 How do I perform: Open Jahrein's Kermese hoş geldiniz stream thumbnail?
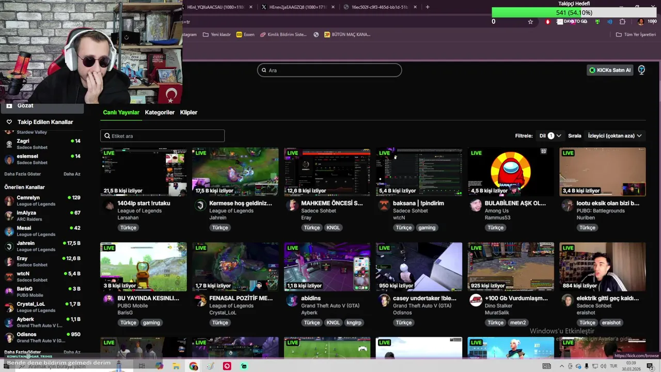pos(235,172)
